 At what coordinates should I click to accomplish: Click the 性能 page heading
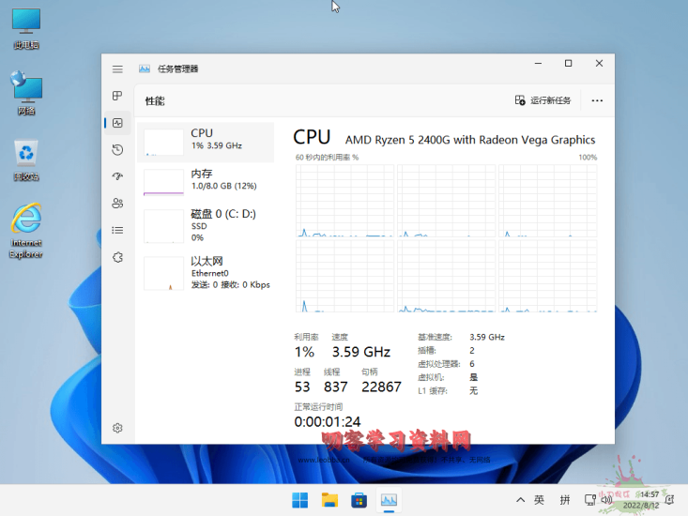click(x=155, y=101)
